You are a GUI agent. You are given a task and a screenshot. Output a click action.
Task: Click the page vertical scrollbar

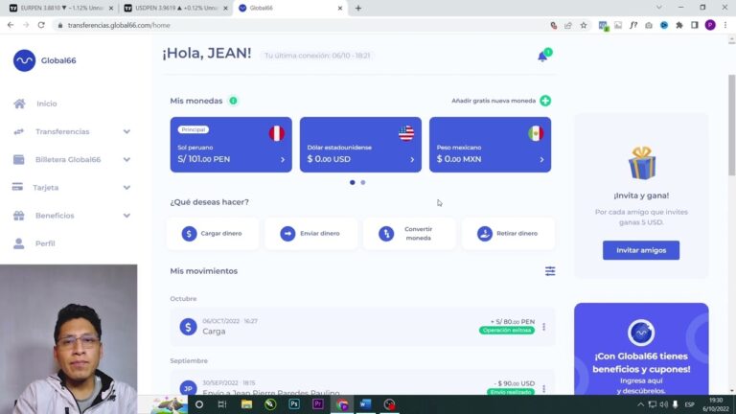tap(731, 125)
